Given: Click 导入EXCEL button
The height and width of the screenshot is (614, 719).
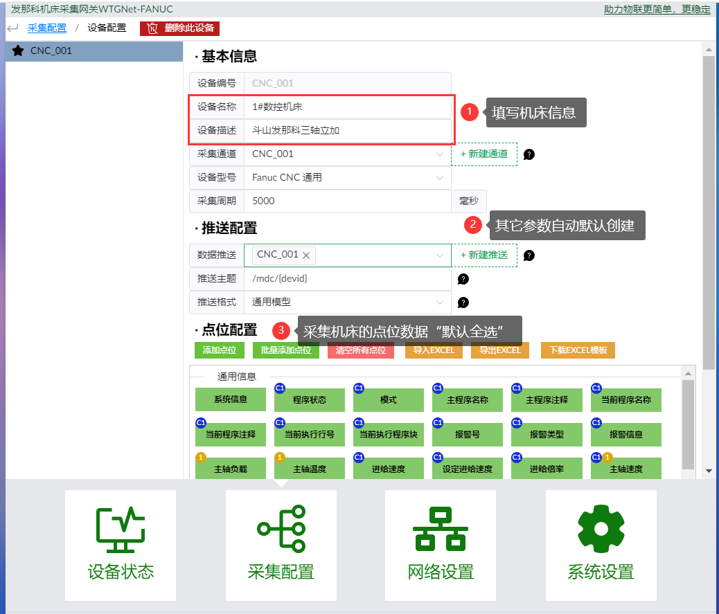Looking at the screenshot, I should [434, 350].
